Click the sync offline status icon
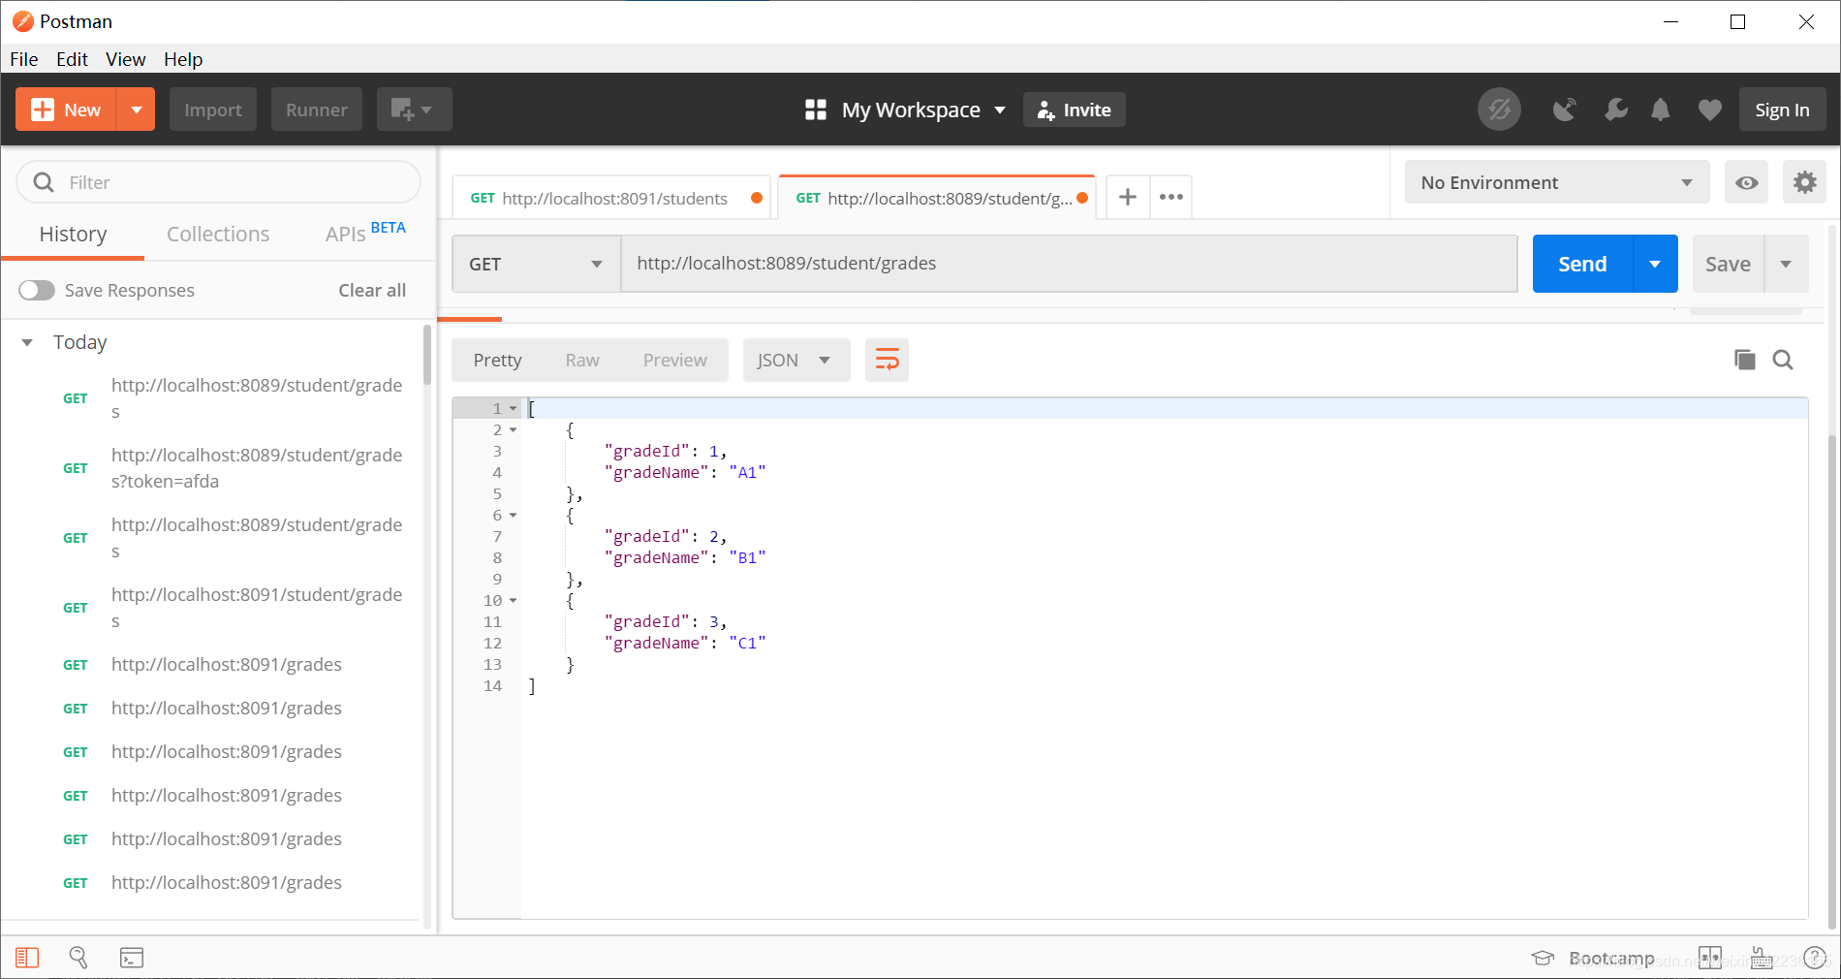Image resolution: width=1841 pixels, height=979 pixels. coord(1499,110)
